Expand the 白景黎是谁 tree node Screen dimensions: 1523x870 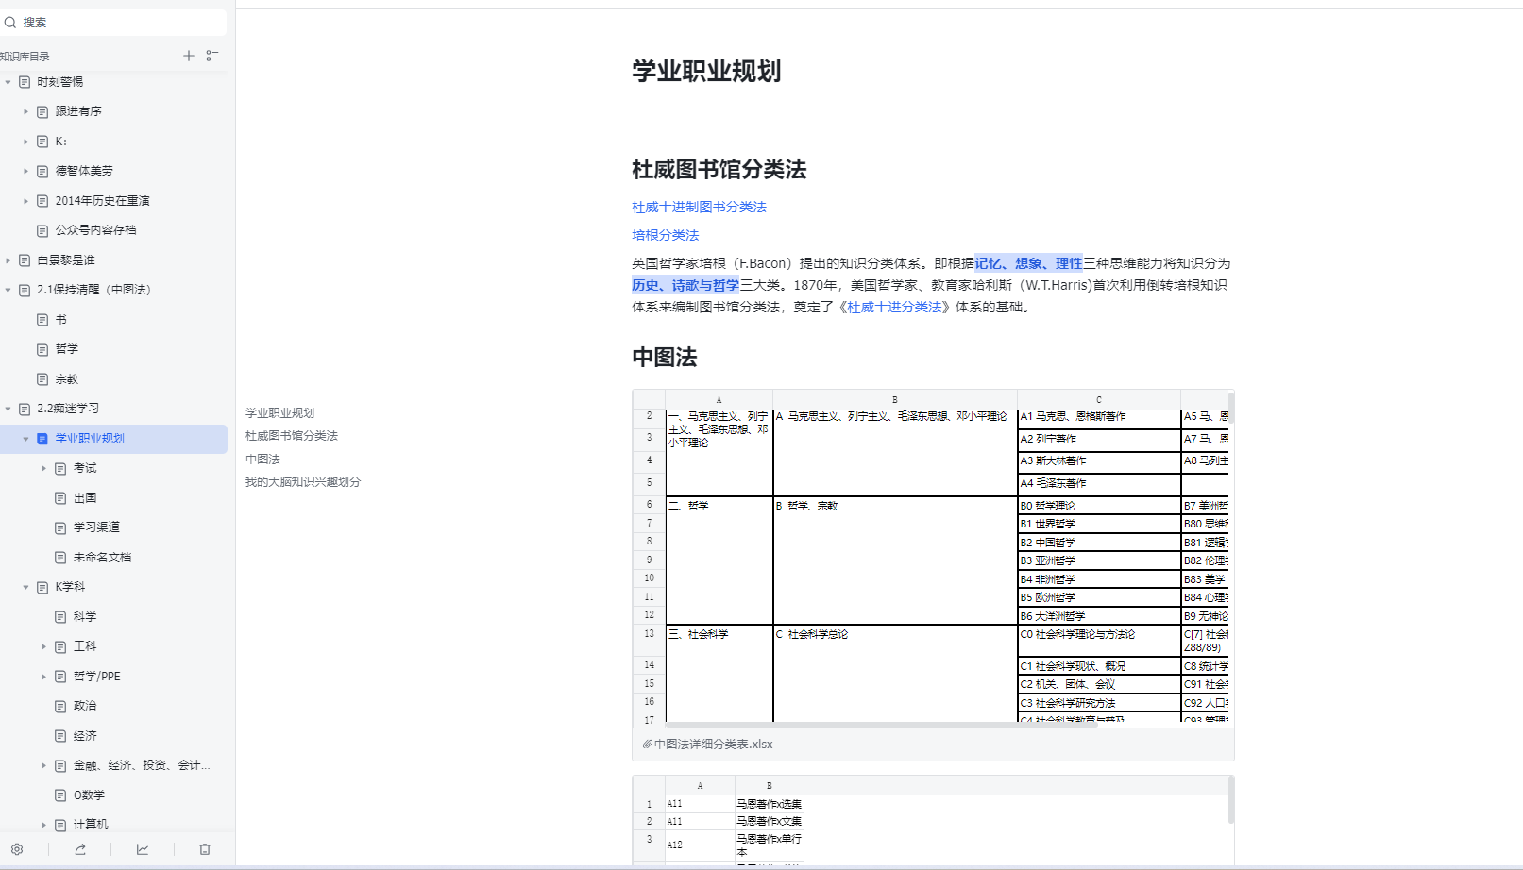coord(8,260)
